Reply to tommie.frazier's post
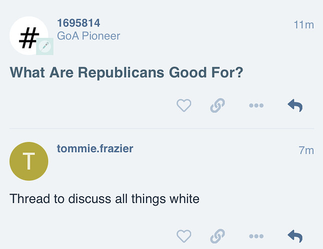The height and width of the screenshot is (249, 323). pyautogui.click(x=295, y=236)
